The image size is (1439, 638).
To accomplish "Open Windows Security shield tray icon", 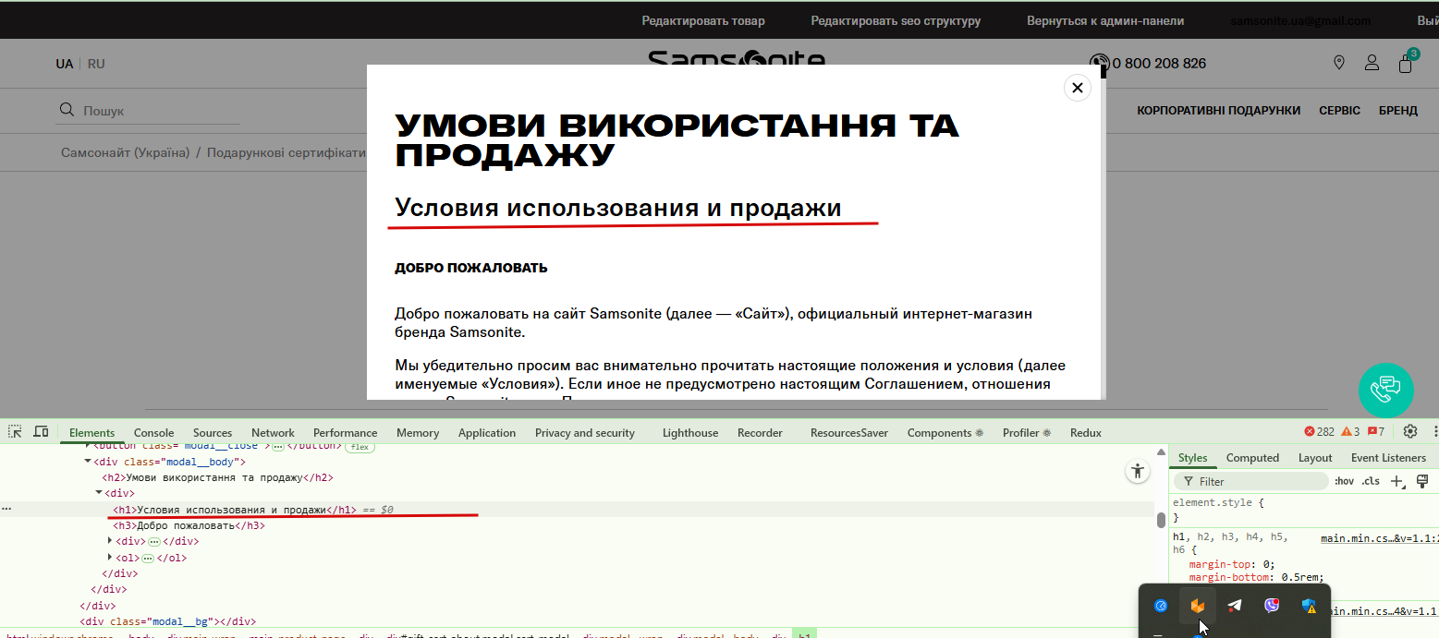I will (1309, 606).
